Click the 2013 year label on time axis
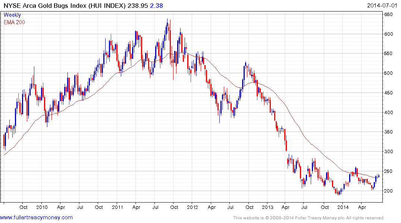 [x=268, y=207]
